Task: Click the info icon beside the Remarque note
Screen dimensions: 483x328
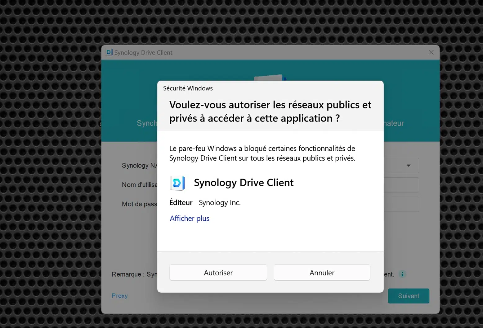Action: coord(402,274)
